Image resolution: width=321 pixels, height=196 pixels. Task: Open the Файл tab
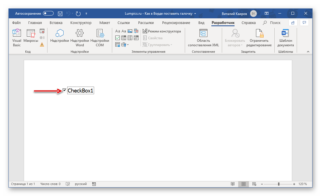pos(16,23)
